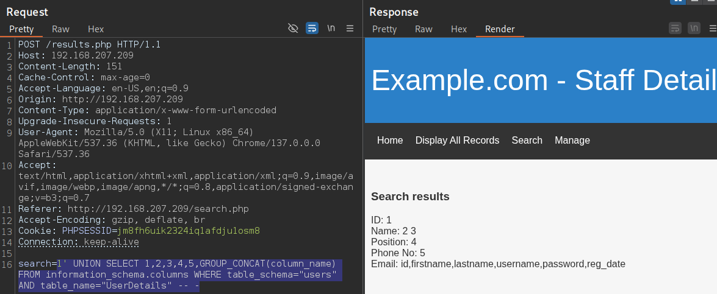The image size is (717, 294).
Task: Click the Connection: keep-alive header
Action: click(79, 242)
